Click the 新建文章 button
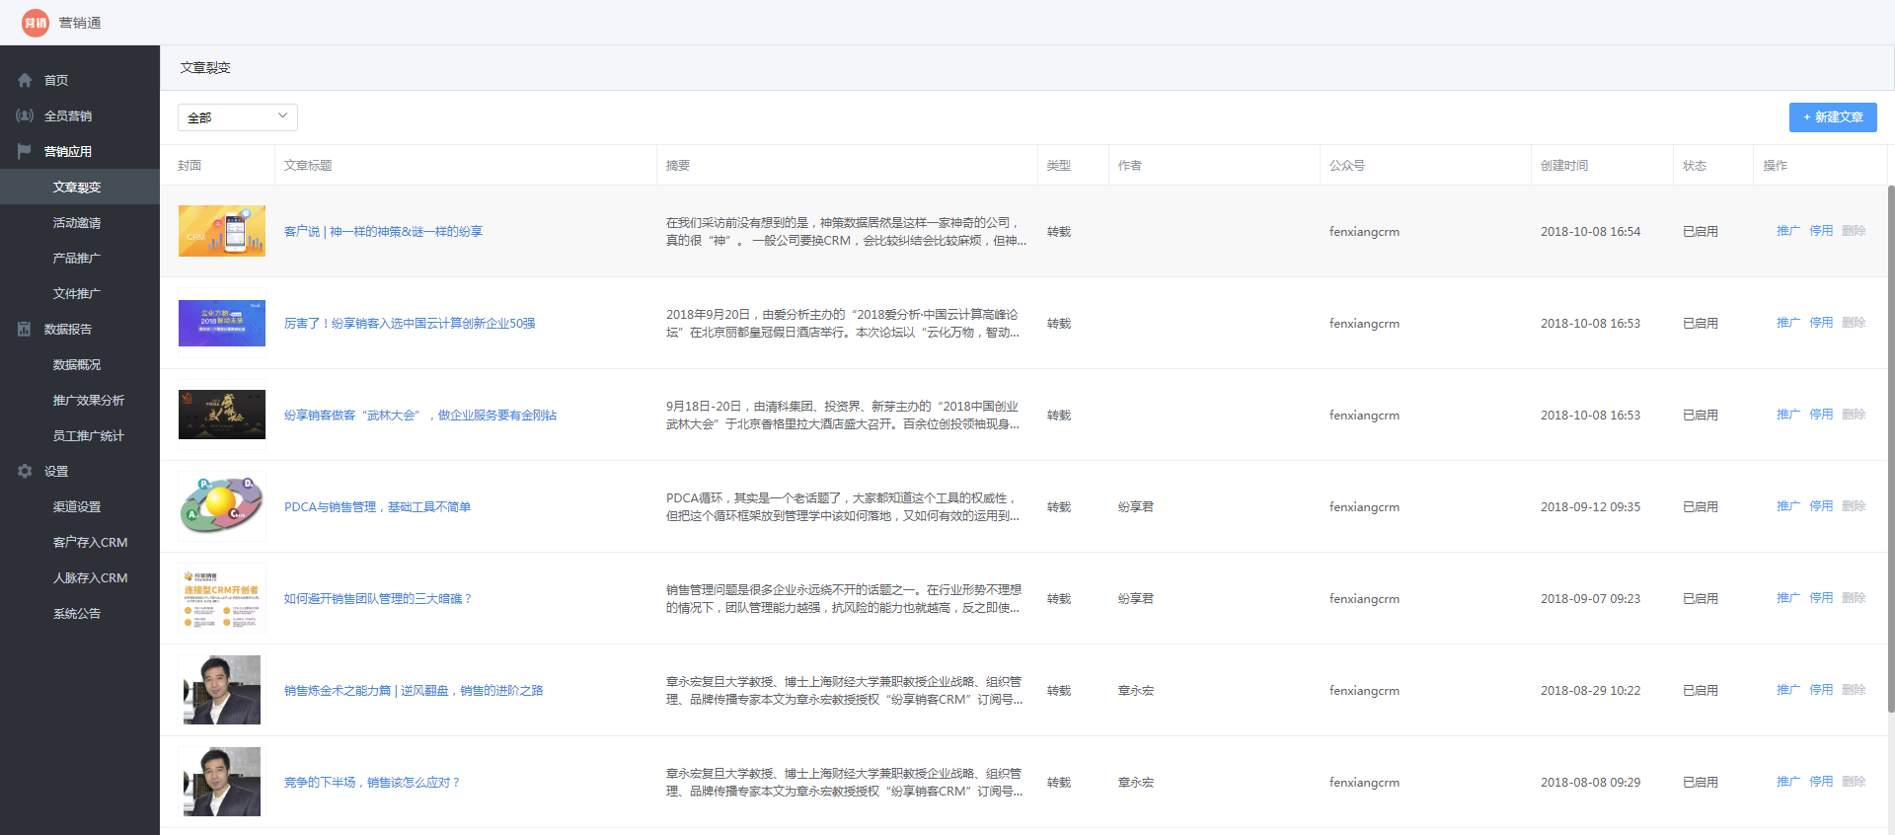The width and height of the screenshot is (1895, 835). (x=1833, y=117)
